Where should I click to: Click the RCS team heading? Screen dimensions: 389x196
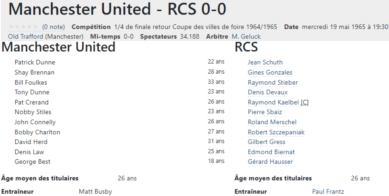[x=246, y=47]
